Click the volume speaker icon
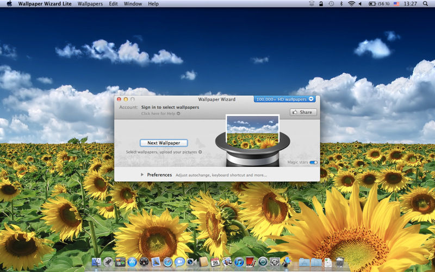 coord(360,4)
